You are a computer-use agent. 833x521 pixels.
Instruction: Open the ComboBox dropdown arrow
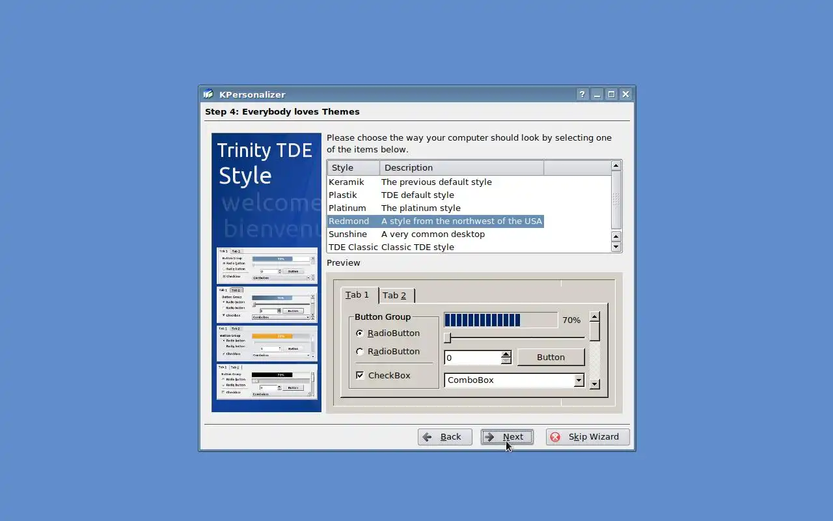[x=579, y=380]
